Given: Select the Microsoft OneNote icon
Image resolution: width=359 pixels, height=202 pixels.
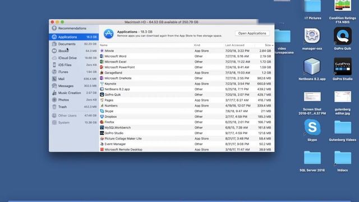Looking at the screenshot, I should coord(102,78).
